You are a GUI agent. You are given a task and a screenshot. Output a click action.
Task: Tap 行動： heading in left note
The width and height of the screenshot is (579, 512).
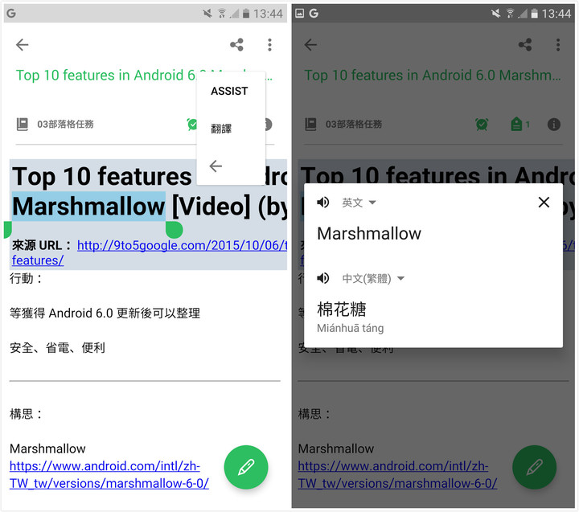26,278
